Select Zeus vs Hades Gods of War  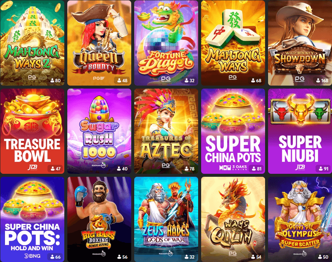(x=166, y=219)
